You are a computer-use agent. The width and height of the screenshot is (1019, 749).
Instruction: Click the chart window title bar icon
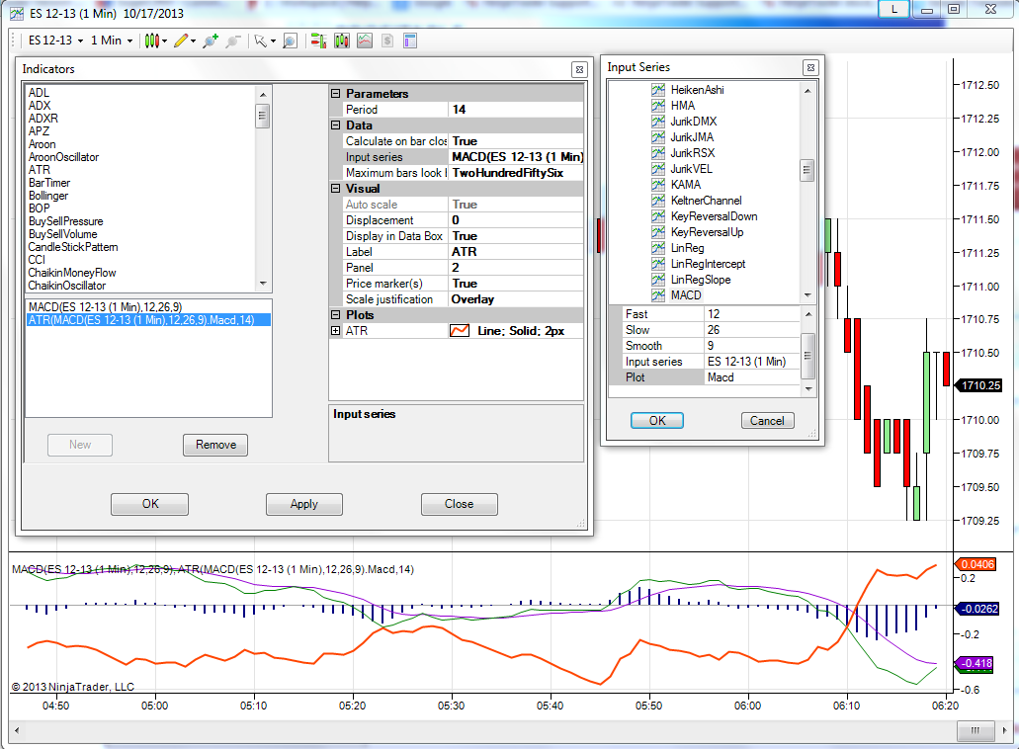[17, 14]
